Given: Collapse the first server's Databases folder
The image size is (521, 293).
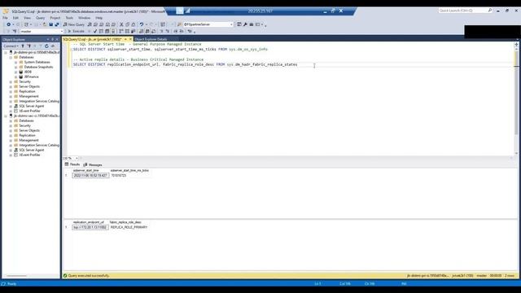Looking at the screenshot, I should (11, 58).
